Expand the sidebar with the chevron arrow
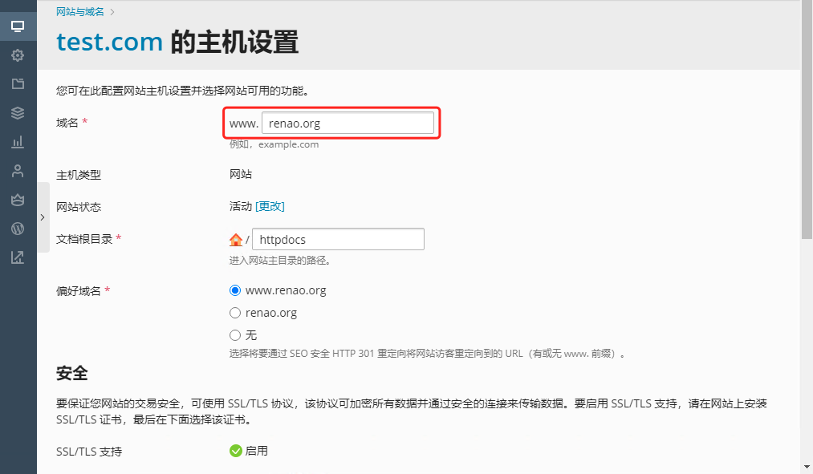 click(x=43, y=217)
